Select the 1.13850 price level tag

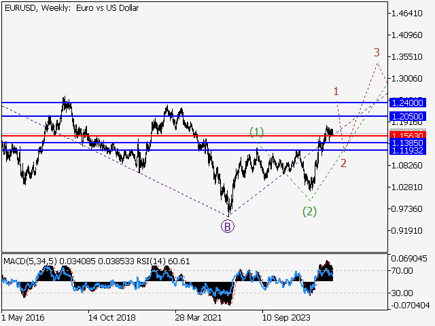coord(408,143)
